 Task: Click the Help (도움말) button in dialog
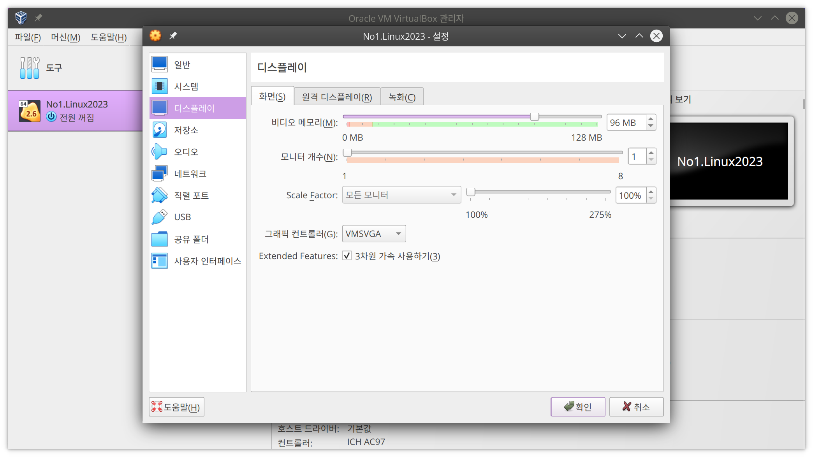pyautogui.click(x=176, y=407)
